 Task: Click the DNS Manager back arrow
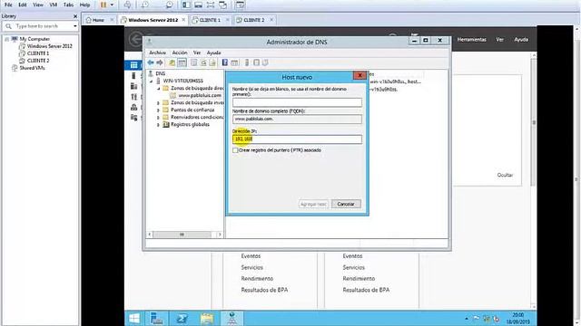click(x=151, y=62)
